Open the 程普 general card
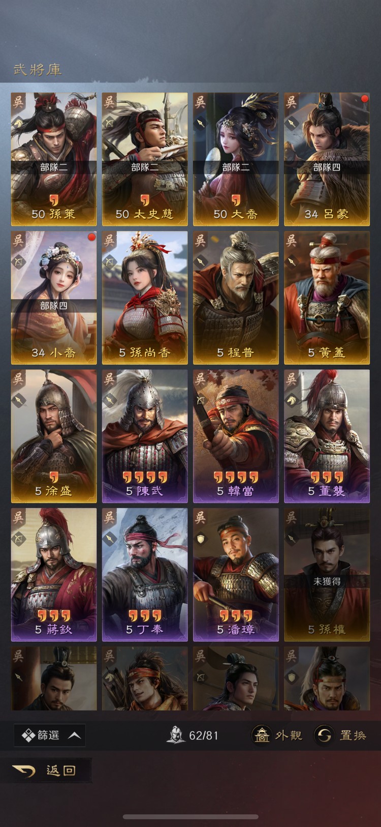 coord(236,298)
